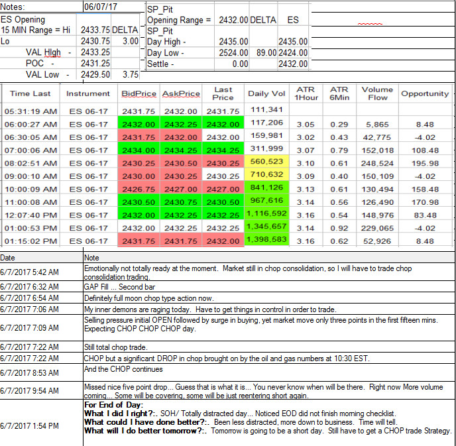
Task: Click the green daily volume 841,126
Action: coord(266,188)
